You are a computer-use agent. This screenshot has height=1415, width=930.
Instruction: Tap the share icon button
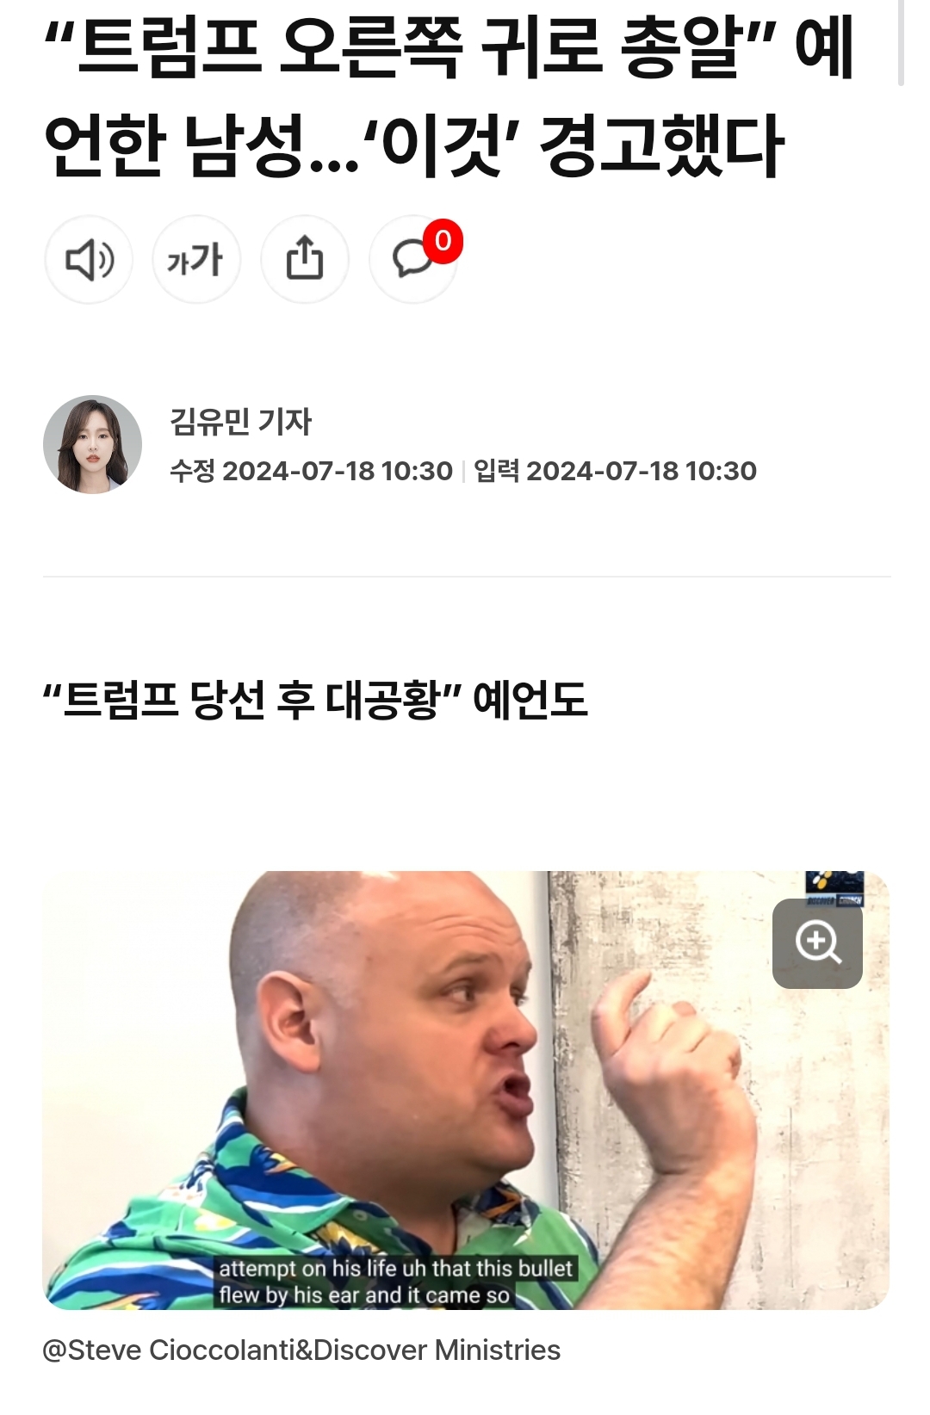click(305, 259)
